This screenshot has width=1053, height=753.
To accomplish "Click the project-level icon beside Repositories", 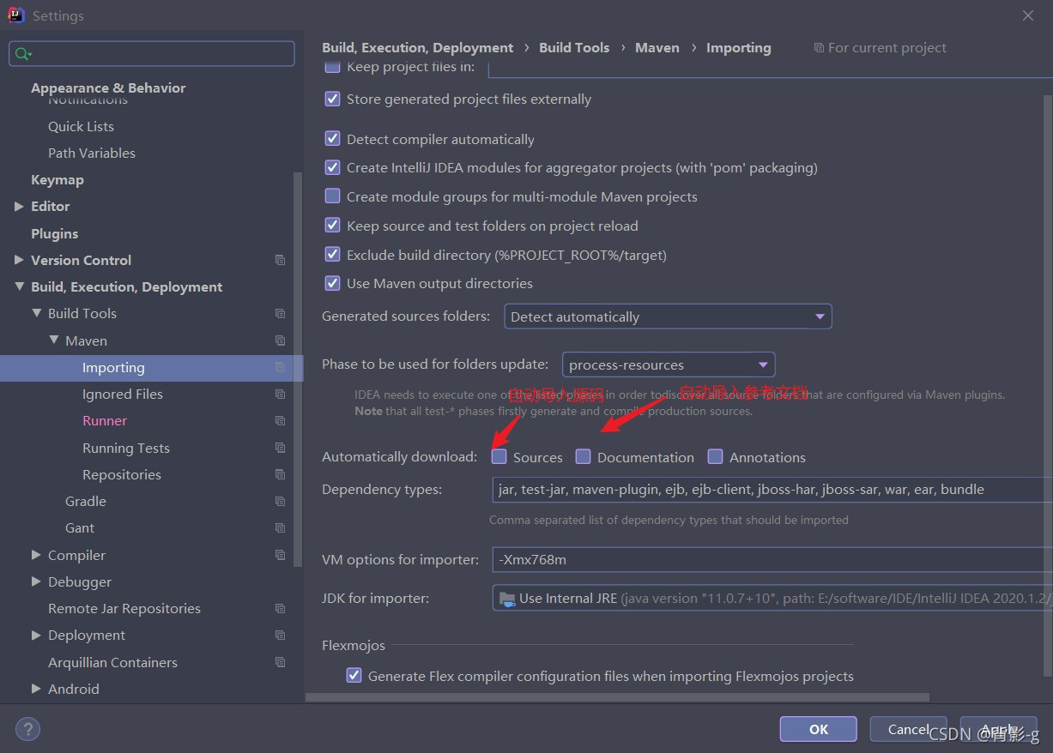I will pos(280,474).
